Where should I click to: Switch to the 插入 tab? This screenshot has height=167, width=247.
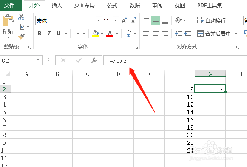pyautogui.click(x=57, y=6)
